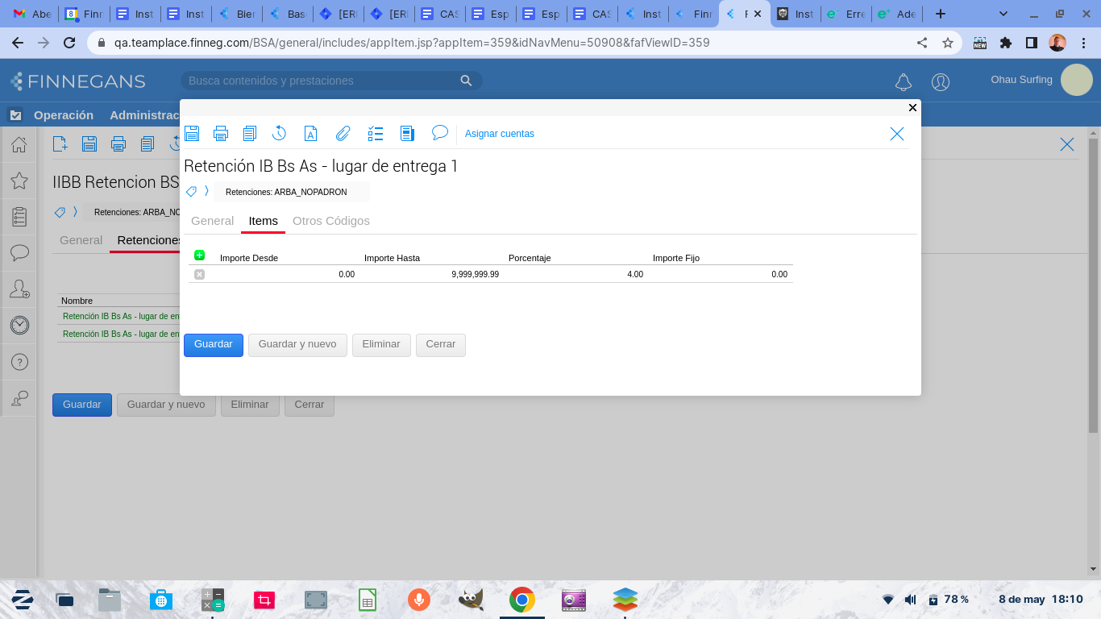Expand the chevron beside the dialog's tag icon
The image size is (1101, 619).
[206, 191]
